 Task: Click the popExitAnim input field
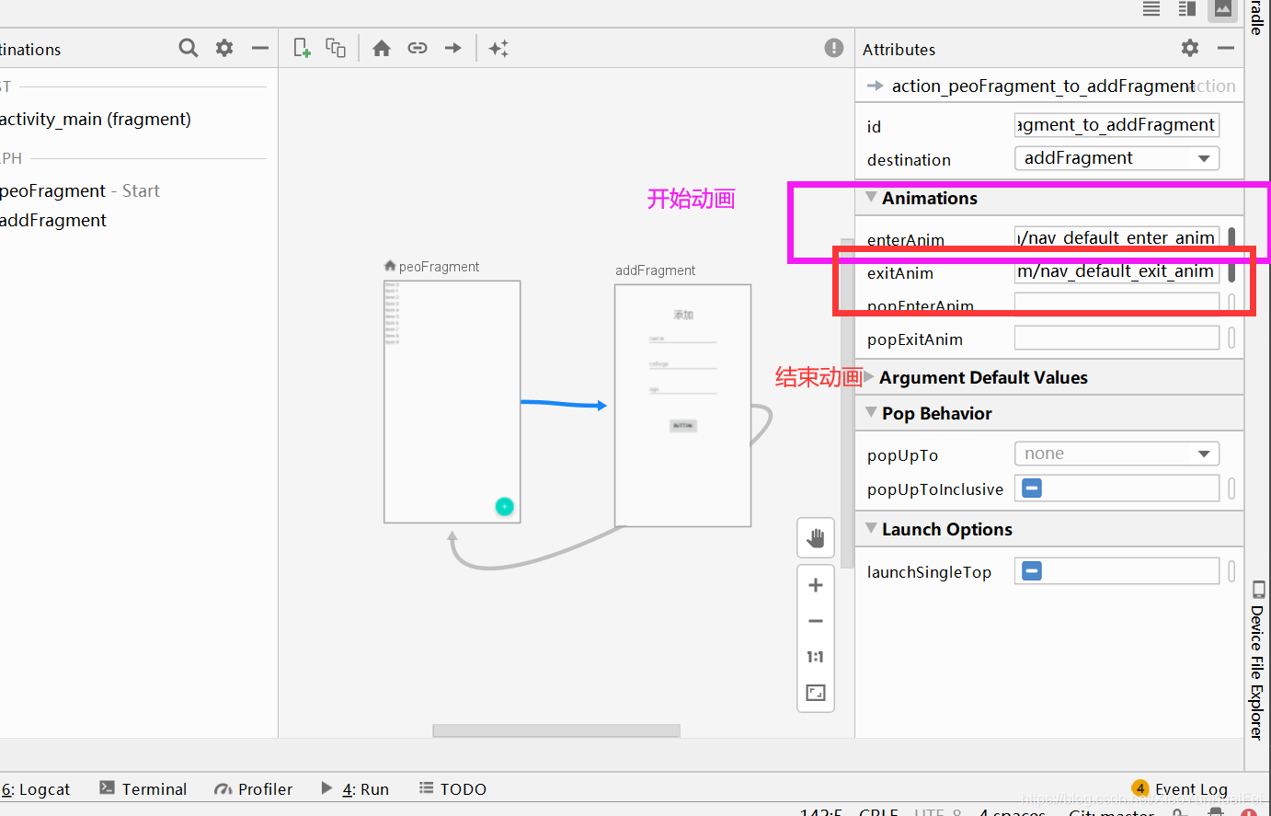point(1117,338)
